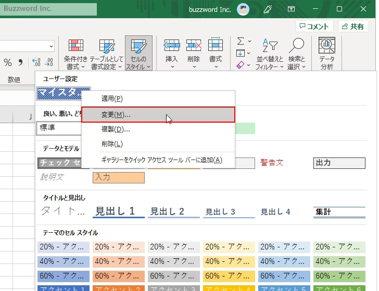Apply the 見出し 4 style
This screenshot has height=291, width=379.
coord(284,212)
